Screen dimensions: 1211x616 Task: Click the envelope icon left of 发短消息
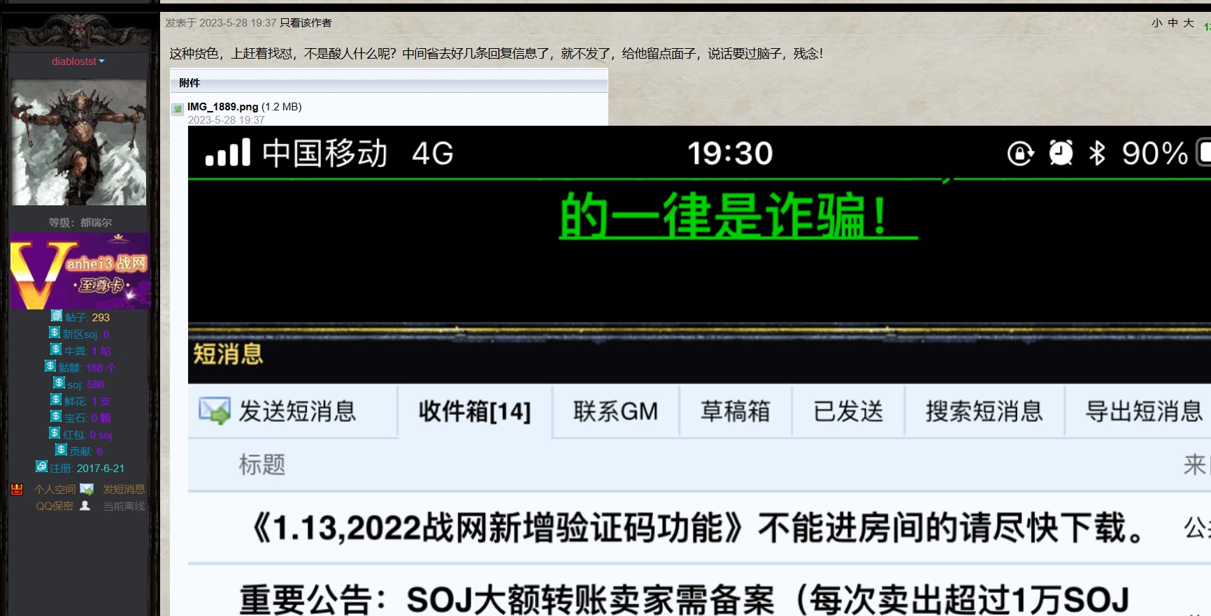[87, 489]
